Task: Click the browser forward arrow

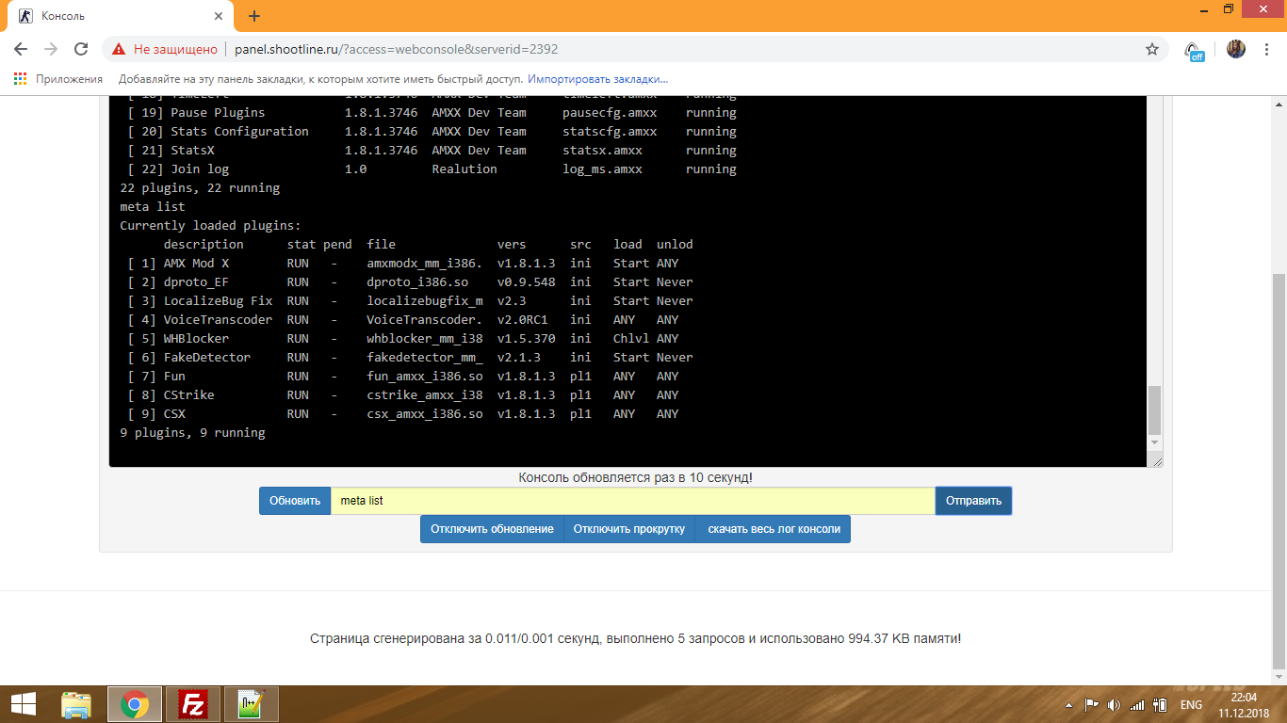Action: (51, 49)
